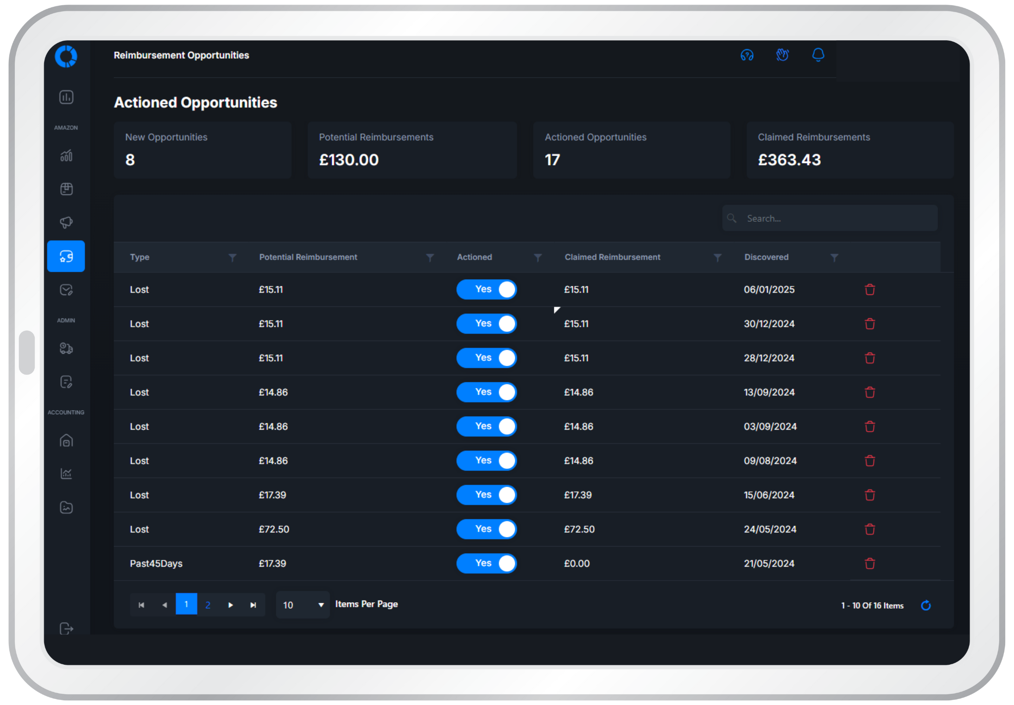Turn off Actioned toggle on £72.50 row
Image resolution: width=1014 pixels, height=705 pixels.
487,529
